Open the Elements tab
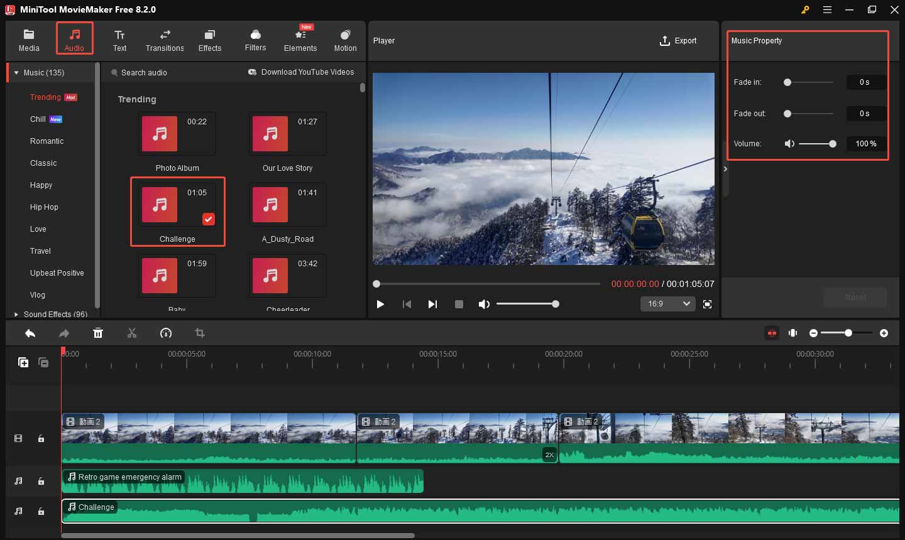This screenshot has height=540, width=905. coord(300,40)
